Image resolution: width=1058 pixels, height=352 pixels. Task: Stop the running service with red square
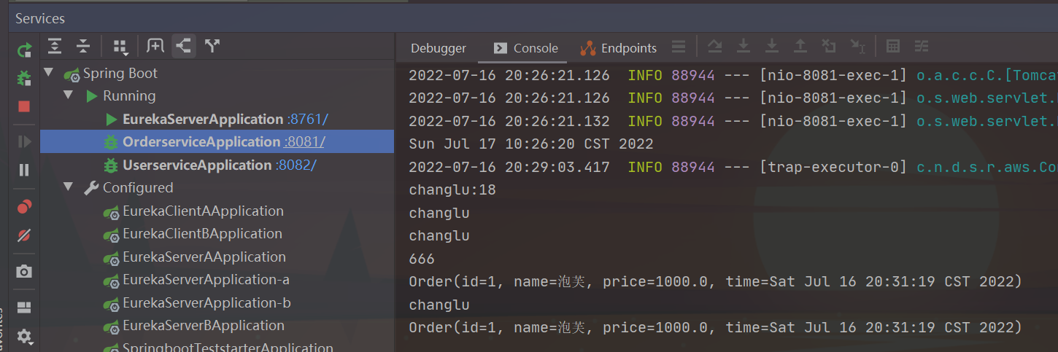coord(24,106)
